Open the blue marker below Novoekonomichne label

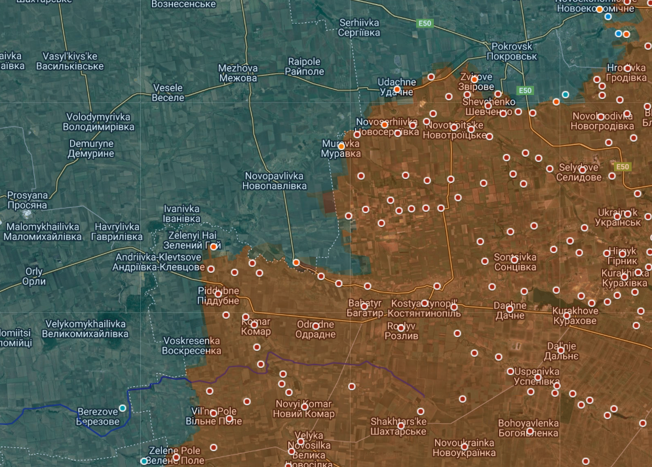pos(608,16)
